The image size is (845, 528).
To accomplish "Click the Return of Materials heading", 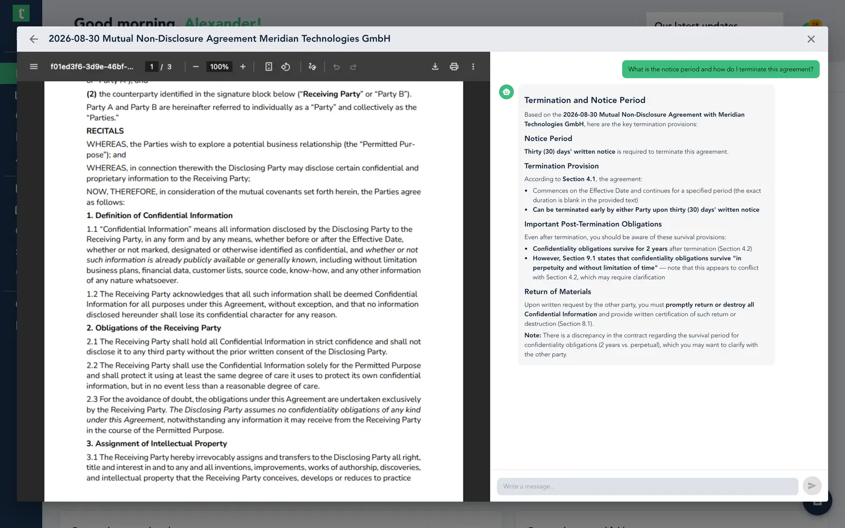I will [x=558, y=291].
